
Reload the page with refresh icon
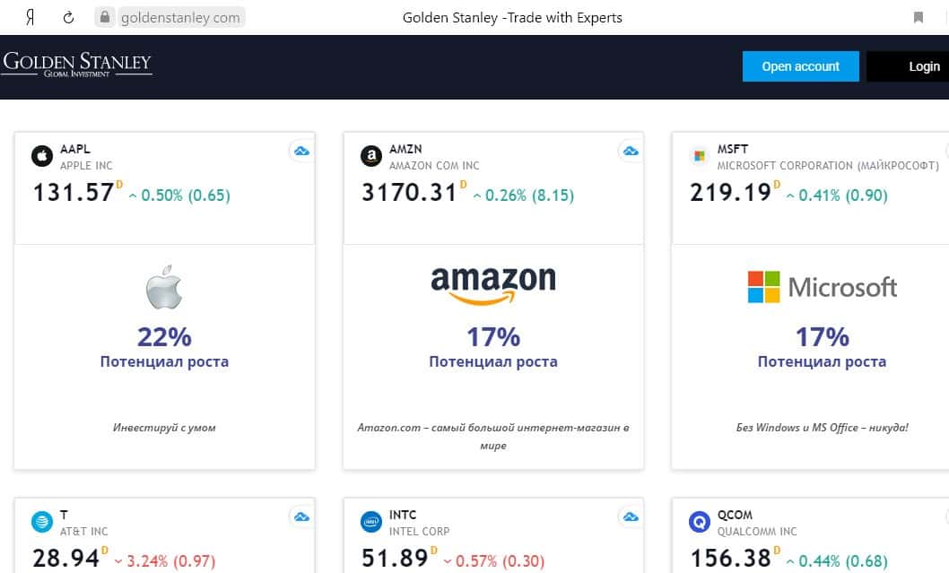[69, 17]
